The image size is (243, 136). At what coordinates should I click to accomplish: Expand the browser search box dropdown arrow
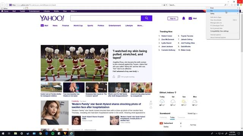227,5
